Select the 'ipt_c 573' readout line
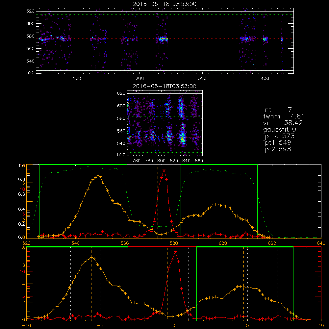The width and height of the screenshot is (329, 329). (279, 136)
